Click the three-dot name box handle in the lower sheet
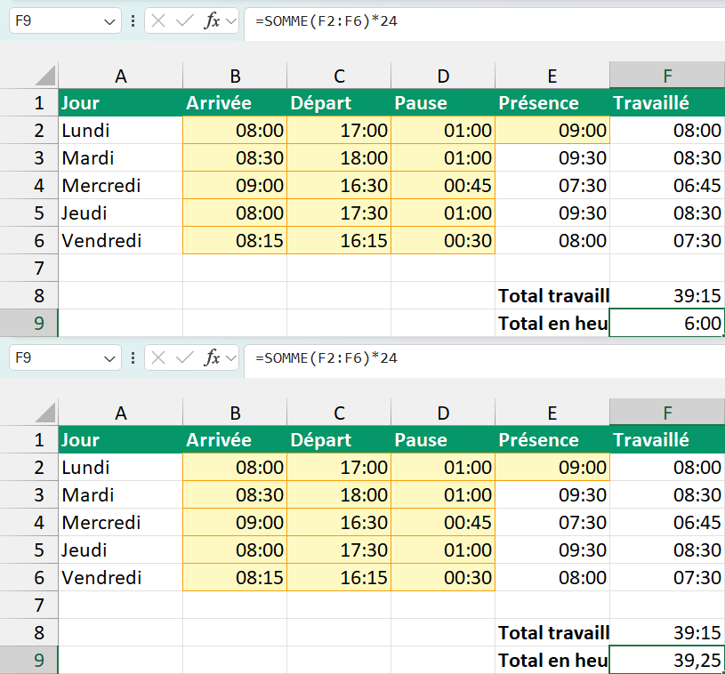Image resolution: width=725 pixels, height=674 pixels. click(x=133, y=357)
